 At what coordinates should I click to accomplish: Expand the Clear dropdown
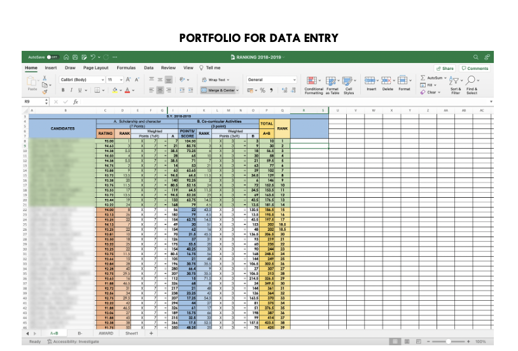pos(439,92)
